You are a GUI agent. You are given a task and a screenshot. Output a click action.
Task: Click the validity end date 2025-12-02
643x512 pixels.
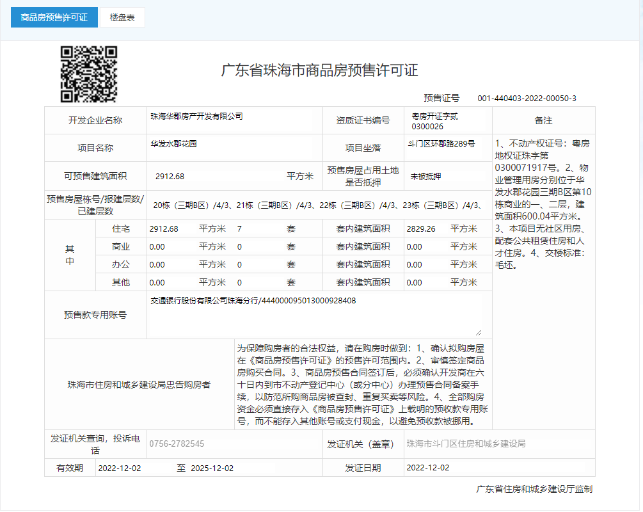click(212, 468)
